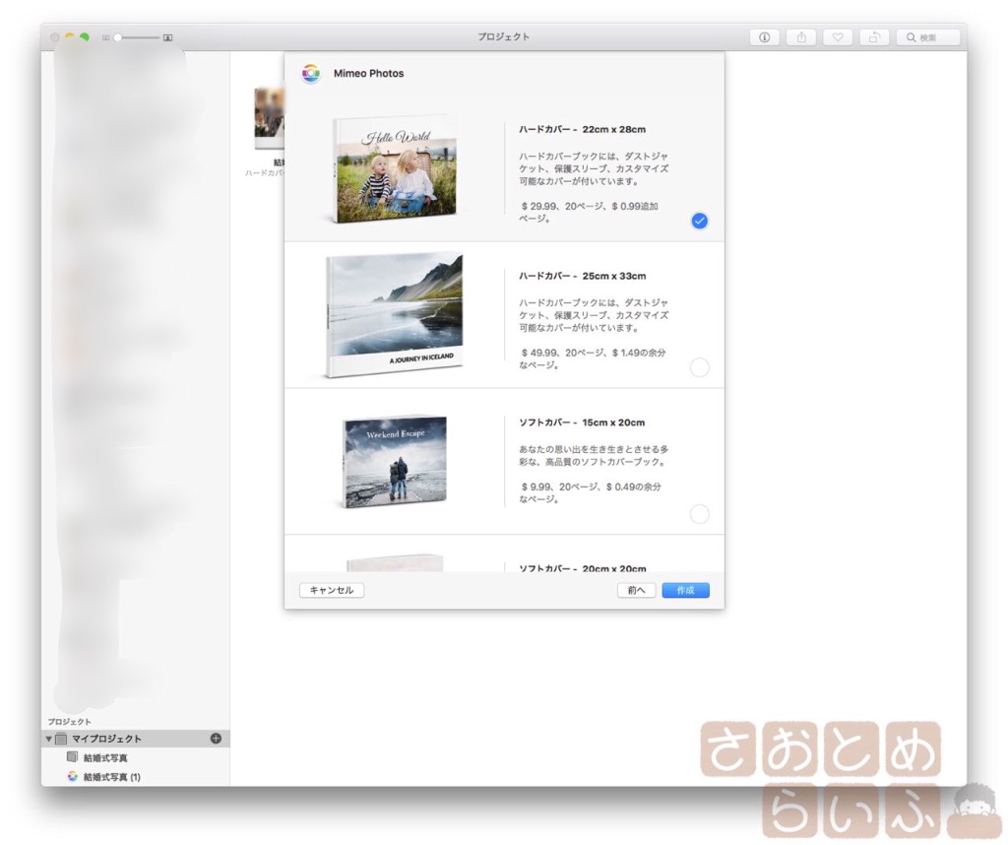Viewport: 1008px width, 845px height.
Task: Select the ハードカバー 22cm x 28cm option
Action: (699, 221)
